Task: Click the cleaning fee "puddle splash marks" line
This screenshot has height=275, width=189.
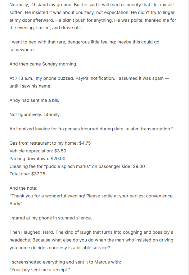Action: point(77,166)
